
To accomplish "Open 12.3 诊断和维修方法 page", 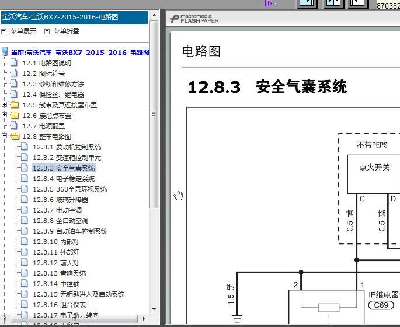I will (x=53, y=84).
